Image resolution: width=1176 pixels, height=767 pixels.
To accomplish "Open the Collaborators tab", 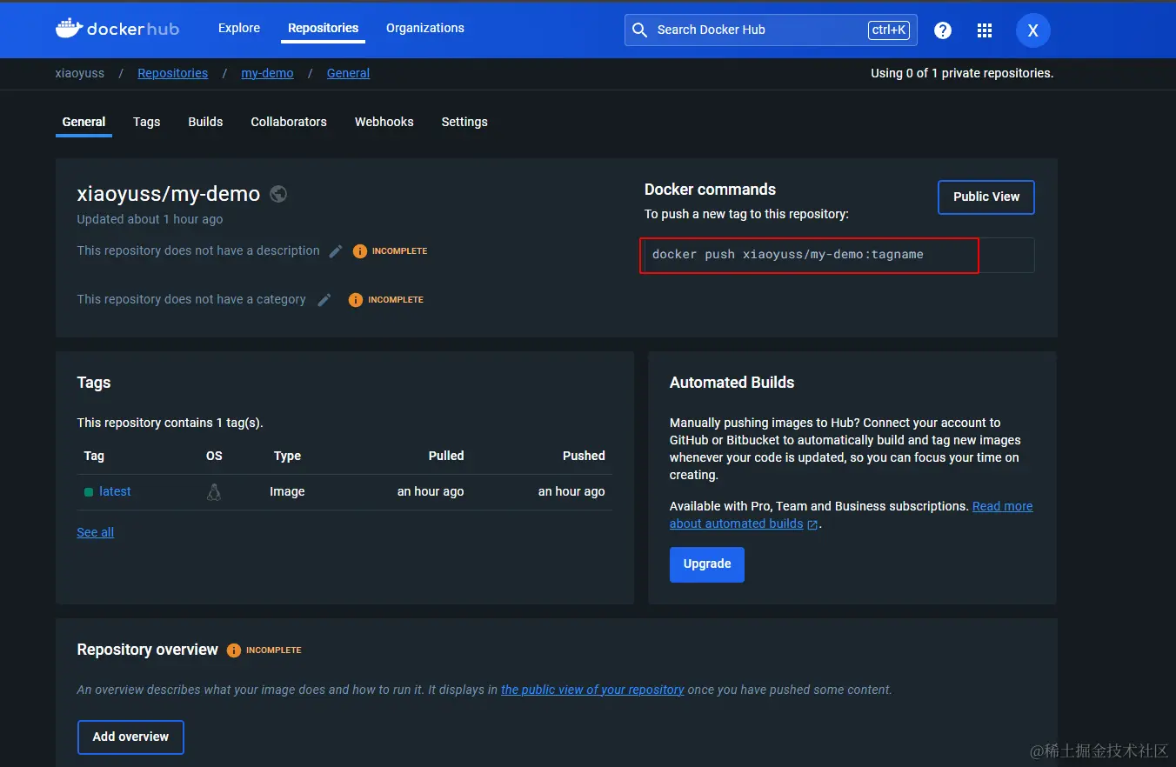I will pos(289,122).
